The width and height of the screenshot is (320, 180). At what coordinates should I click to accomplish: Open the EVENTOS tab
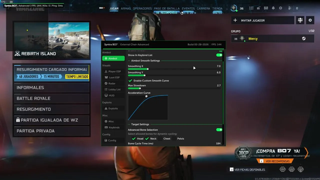(x=188, y=8)
